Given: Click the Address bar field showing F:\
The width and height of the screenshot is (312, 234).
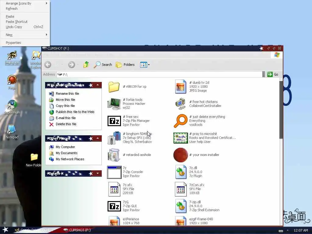Looking at the screenshot, I should 159,74.
